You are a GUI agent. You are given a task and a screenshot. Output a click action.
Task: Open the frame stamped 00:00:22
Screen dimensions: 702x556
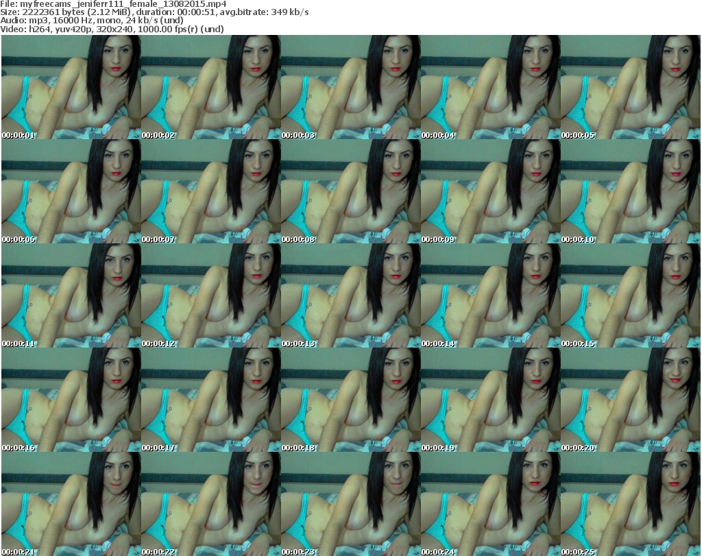[x=211, y=504]
